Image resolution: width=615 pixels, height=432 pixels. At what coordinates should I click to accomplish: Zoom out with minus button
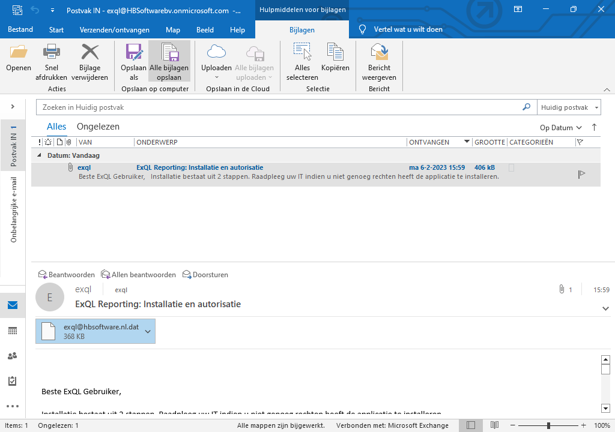point(513,425)
